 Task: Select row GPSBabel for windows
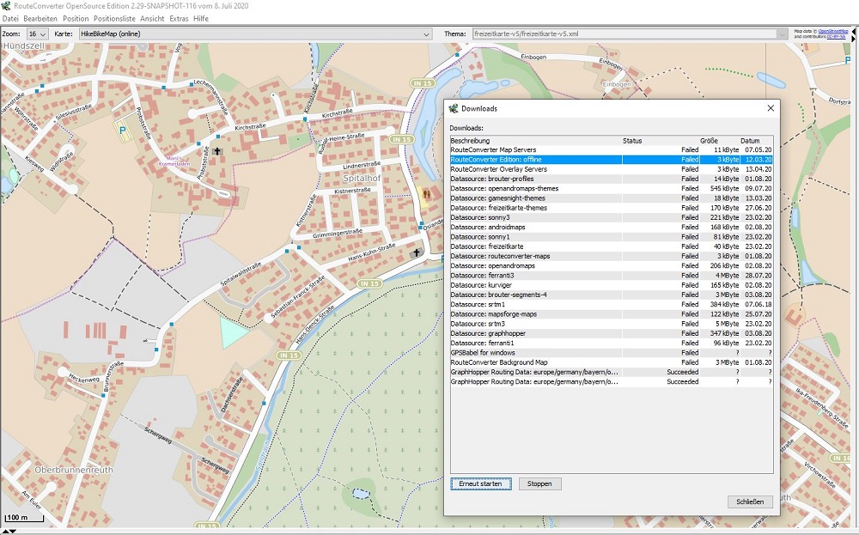pyautogui.click(x=612, y=353)
